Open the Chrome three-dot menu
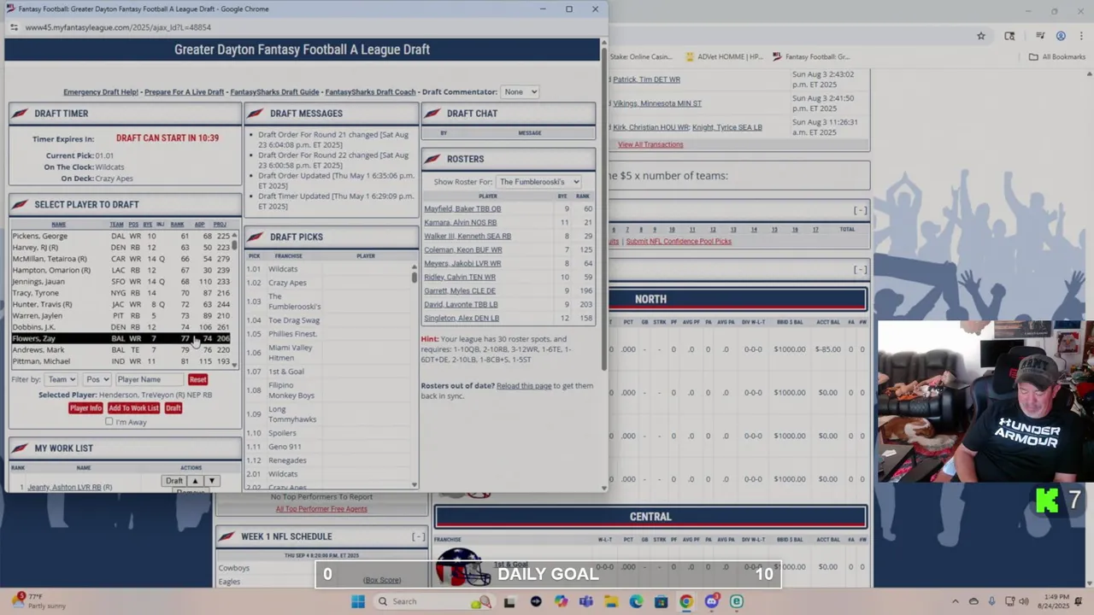The width and height of the screenshot is (1094, 615). (1080, 36)
